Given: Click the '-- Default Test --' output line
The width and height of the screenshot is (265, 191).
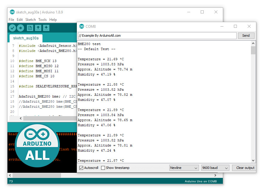Looking at the screenshot, I should click(97, 49).
